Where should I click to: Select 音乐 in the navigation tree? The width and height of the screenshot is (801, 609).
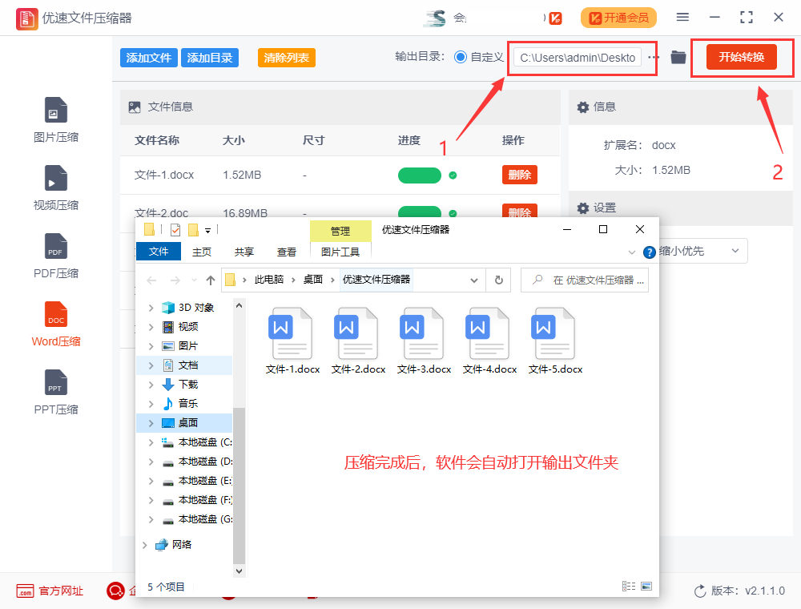188,404
